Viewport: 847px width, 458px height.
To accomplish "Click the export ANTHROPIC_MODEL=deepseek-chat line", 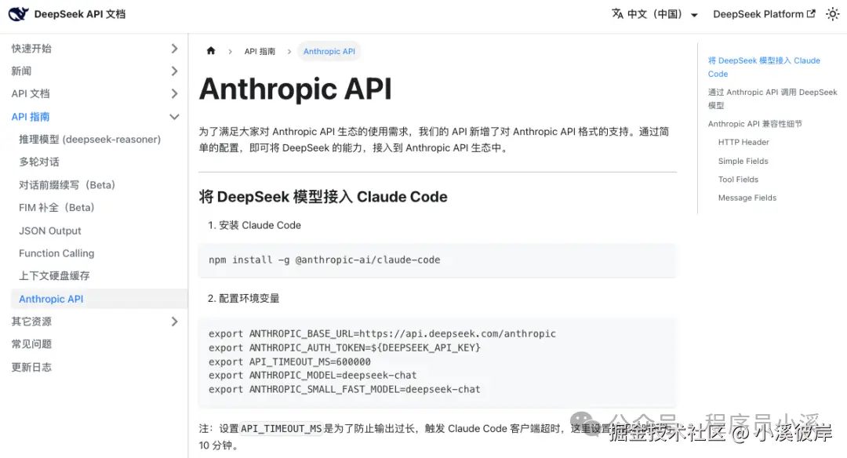I will coord(312,376).
